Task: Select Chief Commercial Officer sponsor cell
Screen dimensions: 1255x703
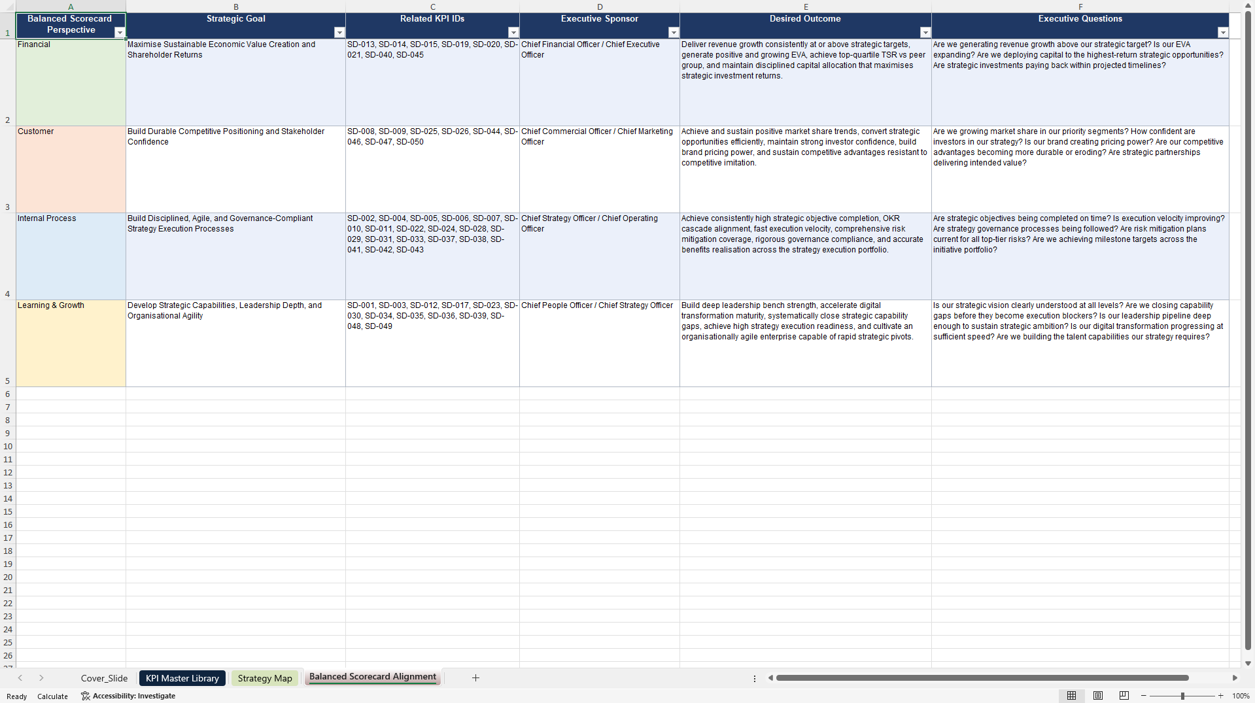Action: [x=600, y=169]
